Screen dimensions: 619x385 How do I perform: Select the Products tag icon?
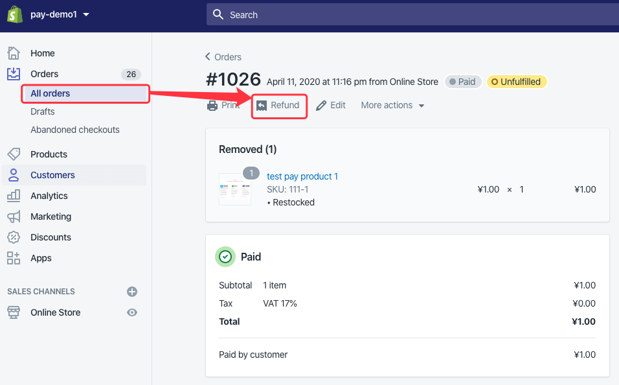[x=13, y=154]
